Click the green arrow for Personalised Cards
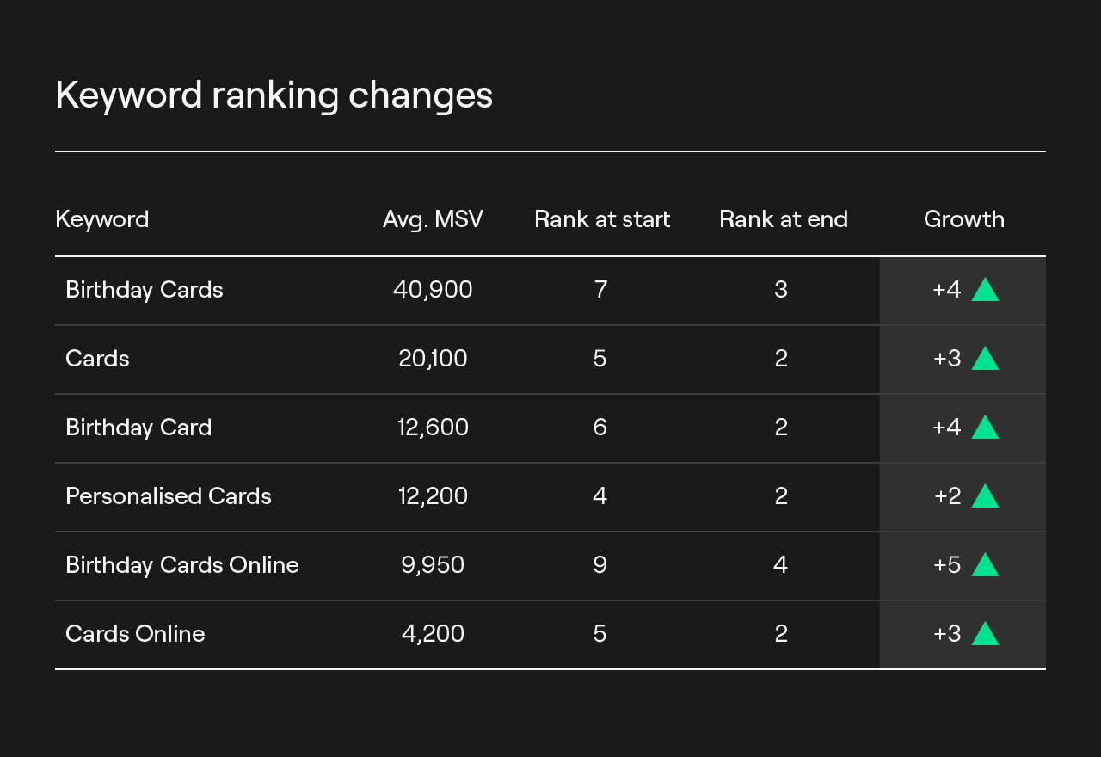 click(985, 496)
